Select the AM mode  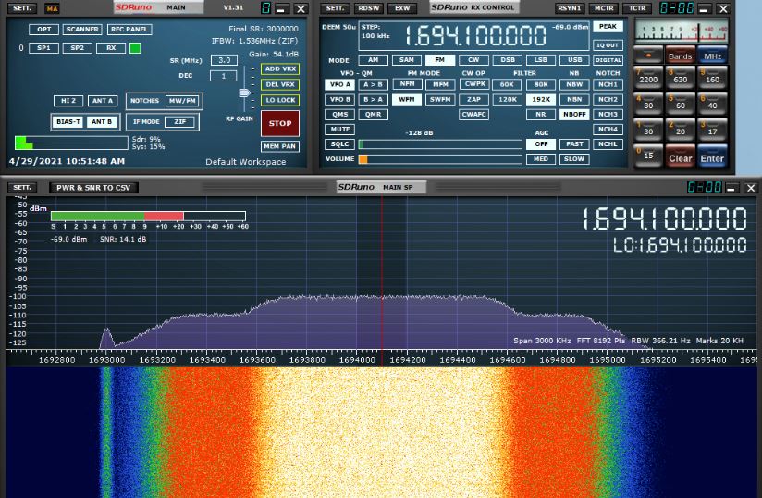point(374,60)
